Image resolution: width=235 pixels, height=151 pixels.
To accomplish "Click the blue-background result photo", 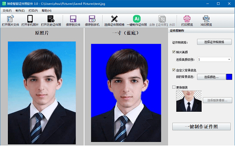I will click(x=126, y=93).
